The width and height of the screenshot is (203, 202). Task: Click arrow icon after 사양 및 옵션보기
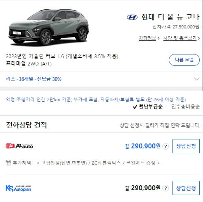pyautogui.click(x=199, y=39)
